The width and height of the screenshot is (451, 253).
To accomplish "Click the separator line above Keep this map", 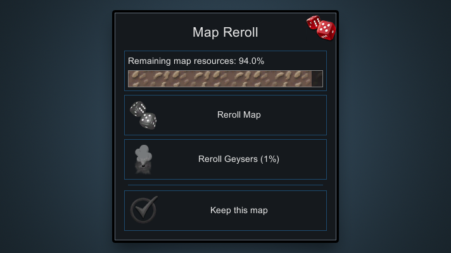I will click(x=225, y=185).
